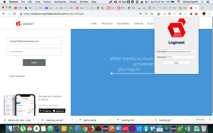
Task: Expand options for loading.gif download
Action: [185, 120]
